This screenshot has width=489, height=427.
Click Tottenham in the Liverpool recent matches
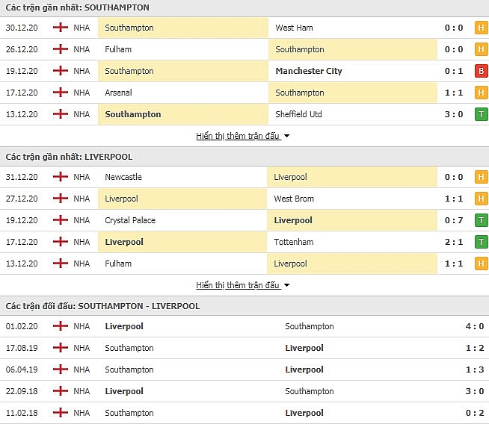[x=293, y=242]
